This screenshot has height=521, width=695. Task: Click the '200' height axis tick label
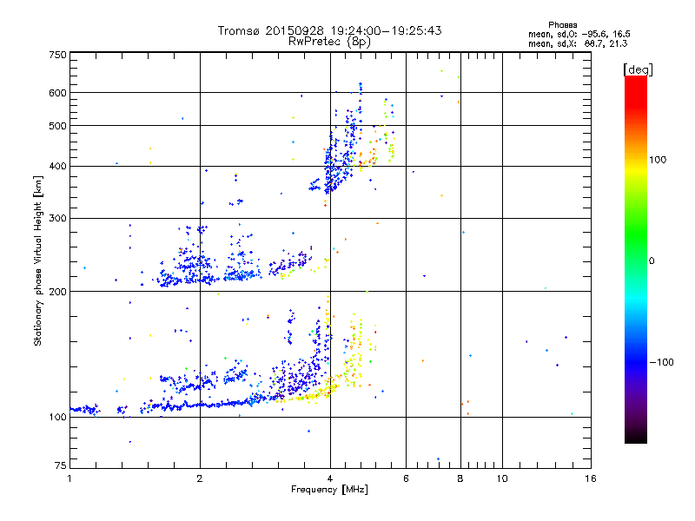[x=57, y=292]
